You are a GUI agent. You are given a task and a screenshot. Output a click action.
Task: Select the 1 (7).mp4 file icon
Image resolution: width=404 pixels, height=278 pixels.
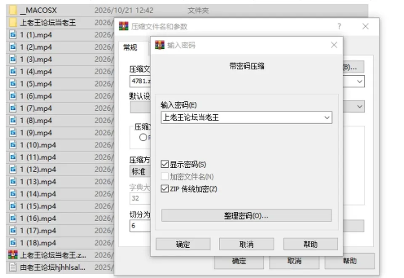pos(13,108)
